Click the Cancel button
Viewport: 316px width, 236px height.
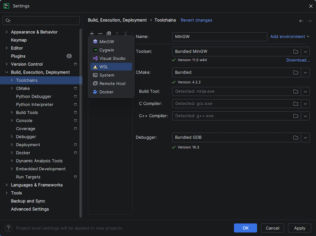(272, 228)
